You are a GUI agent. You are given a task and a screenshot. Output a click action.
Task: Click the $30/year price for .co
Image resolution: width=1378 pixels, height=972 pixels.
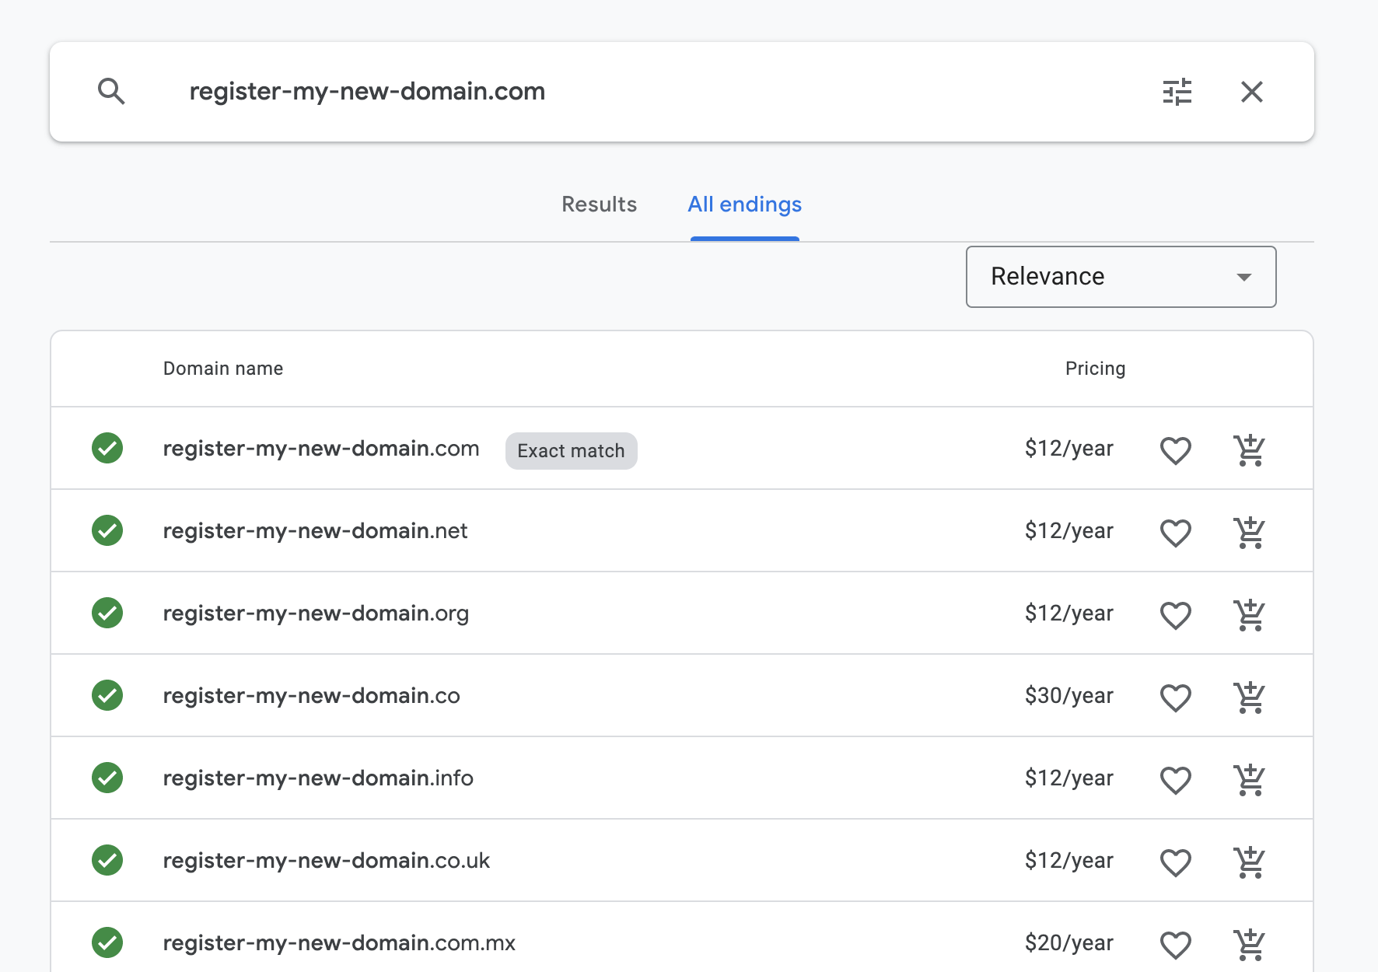pos(1068,695)
